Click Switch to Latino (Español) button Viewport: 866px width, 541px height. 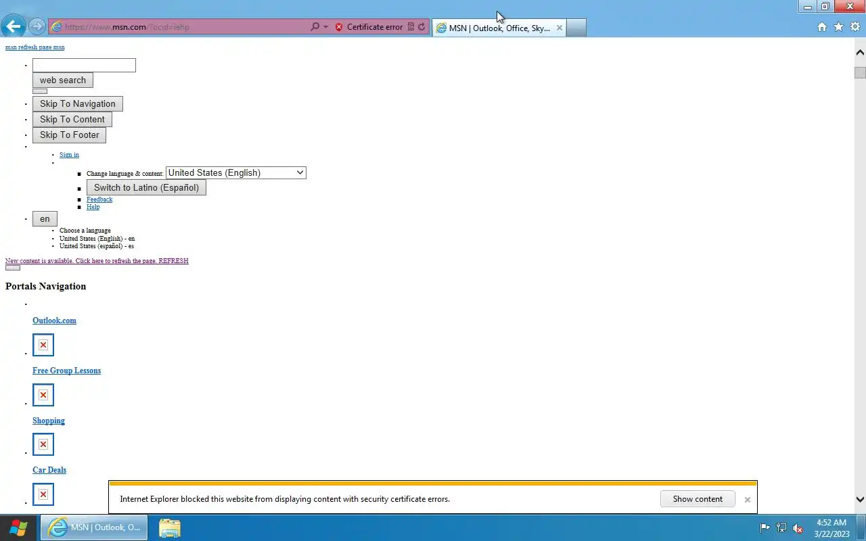click(146, 187)
